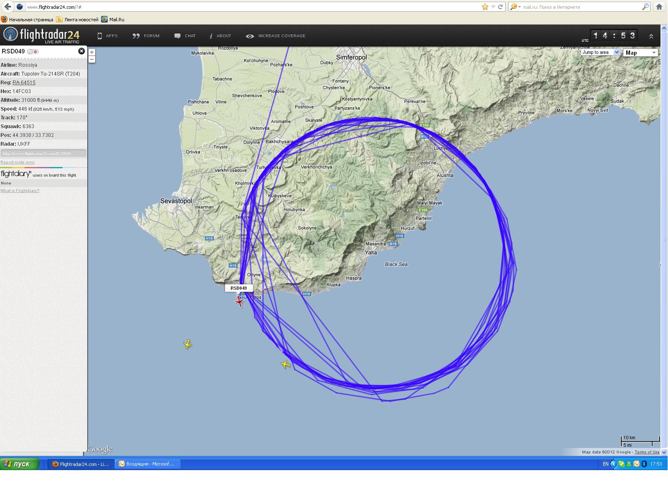This screenshot has width=668, height=501.
Task: Switch to Microsoft inbox taskbar window
Action: (148, 464)
